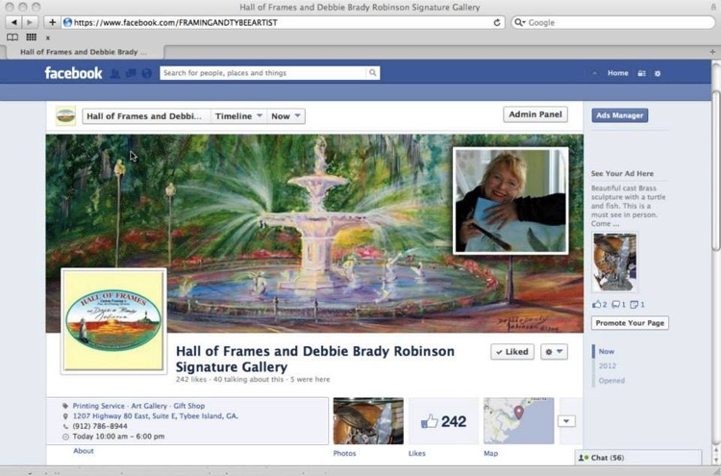Select 2012 in the timeline sidebar
Screen dimensions: 721x476
[x=607, y=366]
